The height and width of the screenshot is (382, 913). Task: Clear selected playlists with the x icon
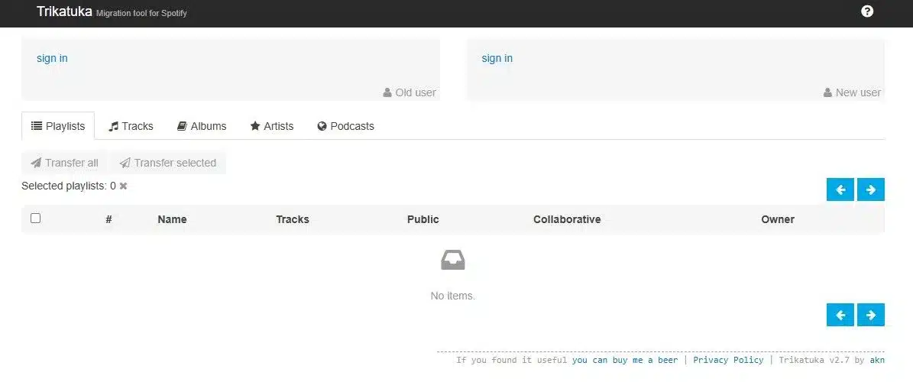point(124,186)
